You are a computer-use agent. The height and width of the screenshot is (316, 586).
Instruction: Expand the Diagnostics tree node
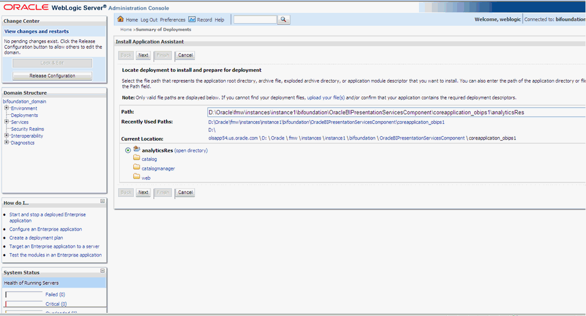click(6, 142)
